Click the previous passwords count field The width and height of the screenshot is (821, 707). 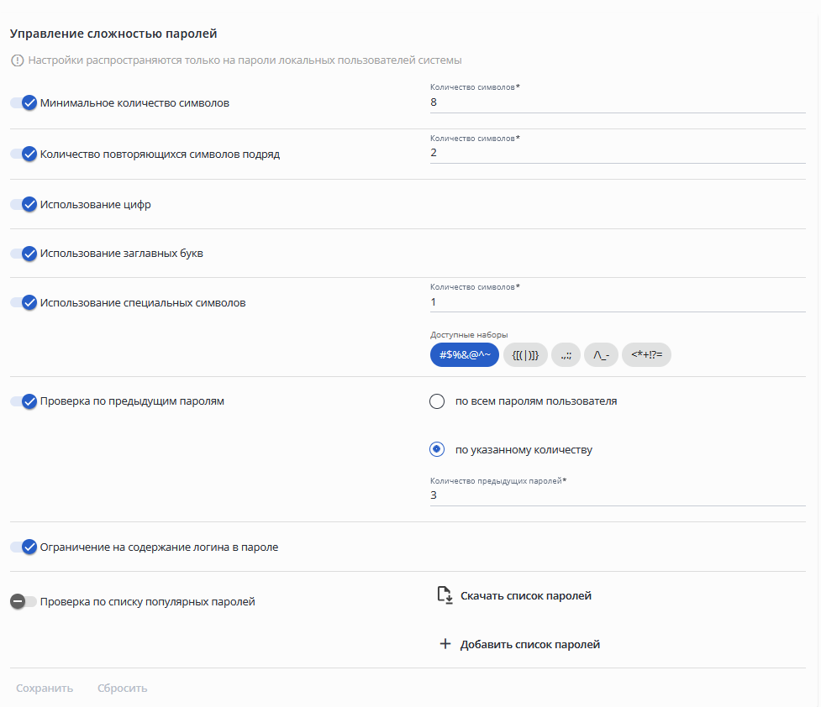click(618, 495)
